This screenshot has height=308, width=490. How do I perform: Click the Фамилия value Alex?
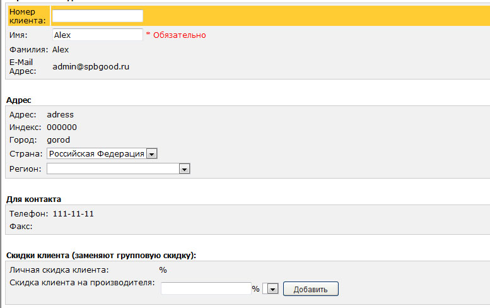61,49
